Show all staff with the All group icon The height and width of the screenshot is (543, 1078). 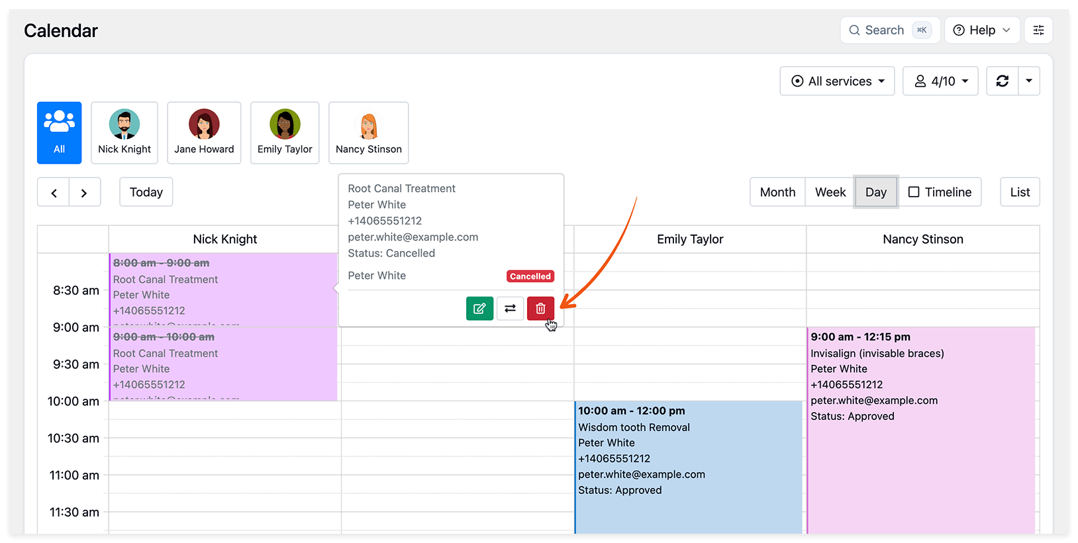point(60,133)
